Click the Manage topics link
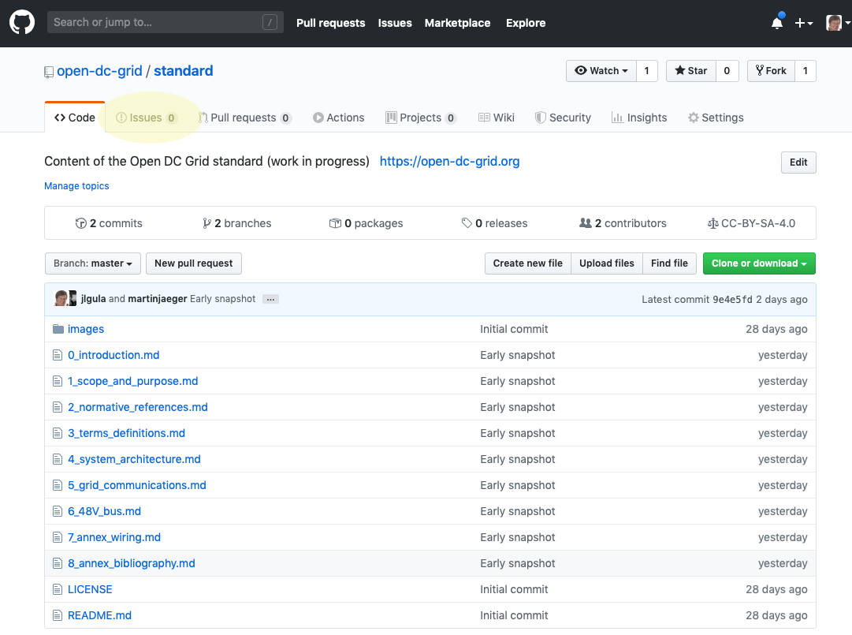This screenshot has height=635, width=852. tap(76, 186)
